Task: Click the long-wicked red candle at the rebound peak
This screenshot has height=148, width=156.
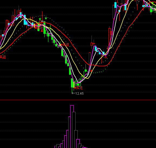Action: click(92, 44)
